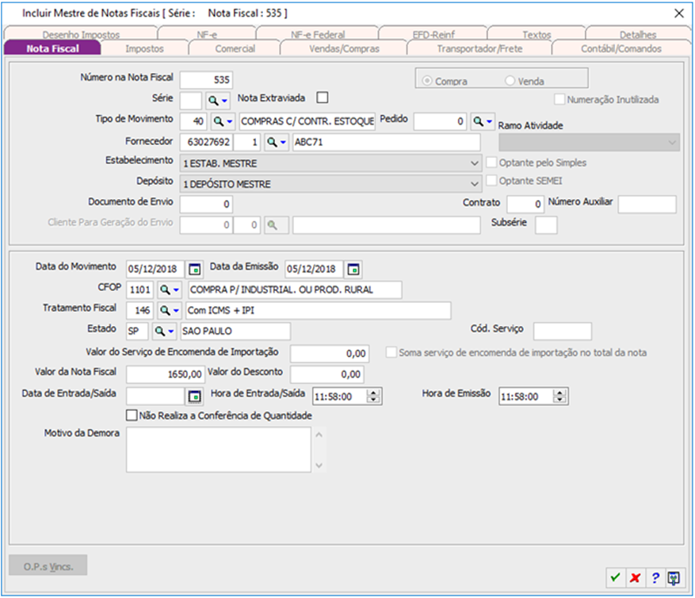
Task: Click the Pedido number field
Action: click(x=440, y=121)
